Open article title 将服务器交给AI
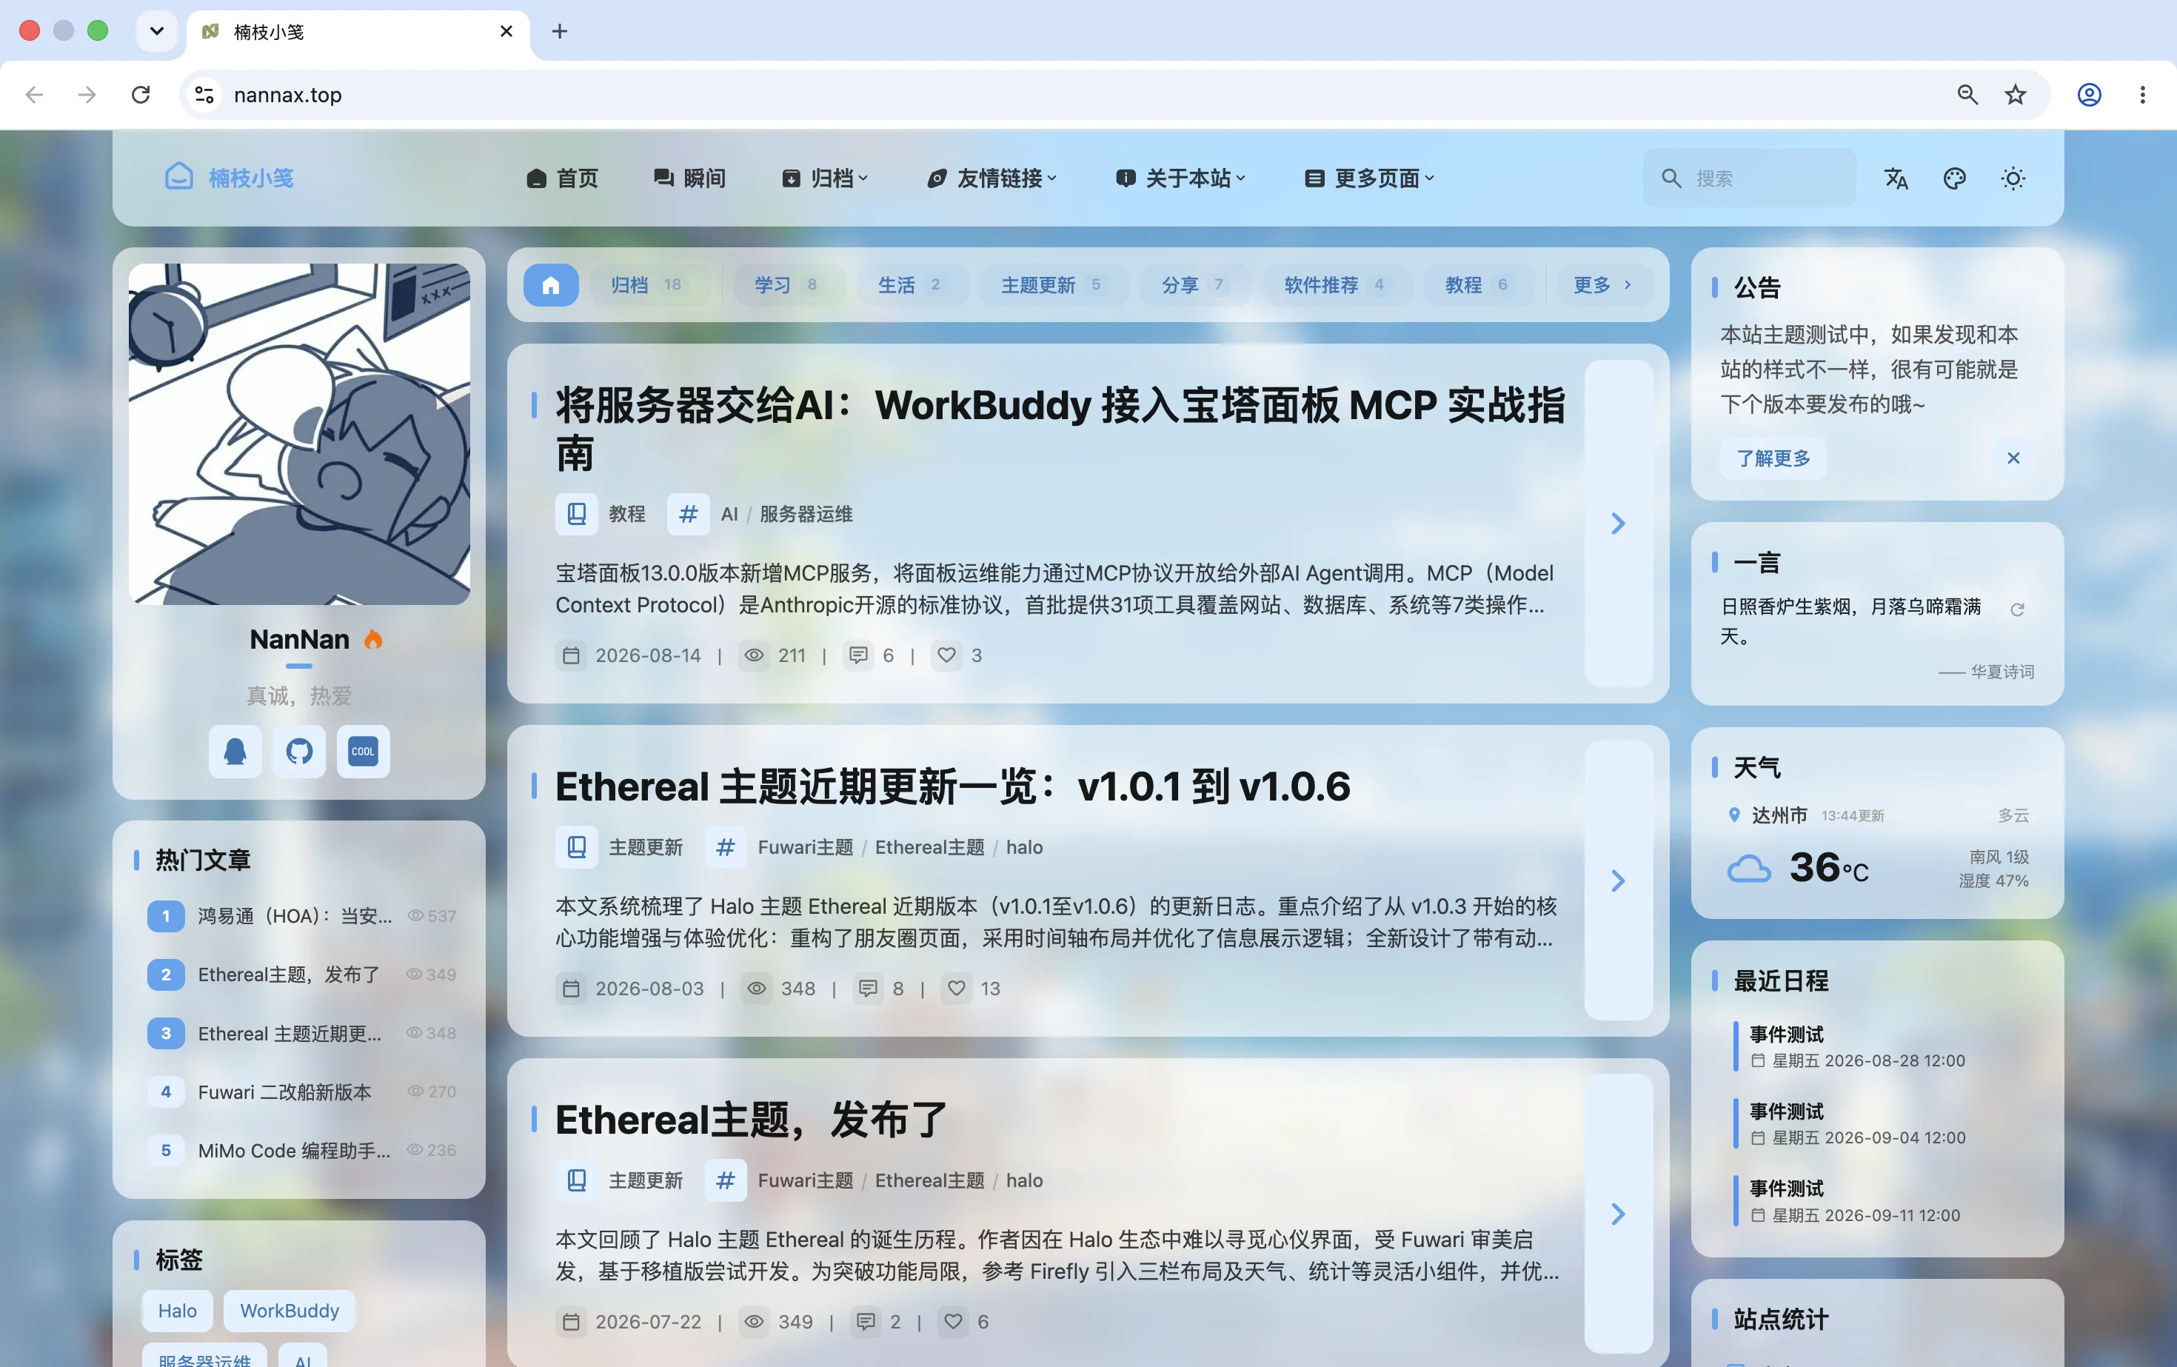Screen dimensions: 2177x1367 coord(1060,429)
